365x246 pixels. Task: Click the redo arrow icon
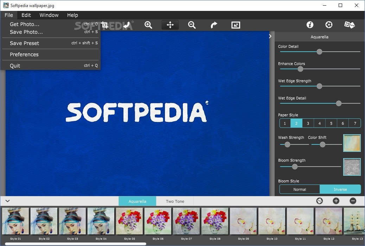coord(214,25)
